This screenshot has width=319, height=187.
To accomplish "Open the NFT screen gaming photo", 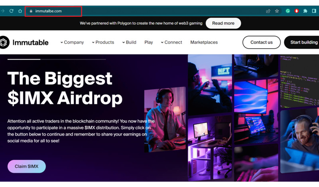I will click(210, 85).
